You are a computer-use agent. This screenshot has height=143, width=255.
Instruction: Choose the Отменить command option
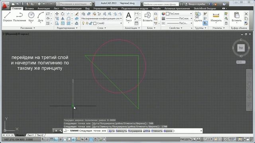point(157,131)
